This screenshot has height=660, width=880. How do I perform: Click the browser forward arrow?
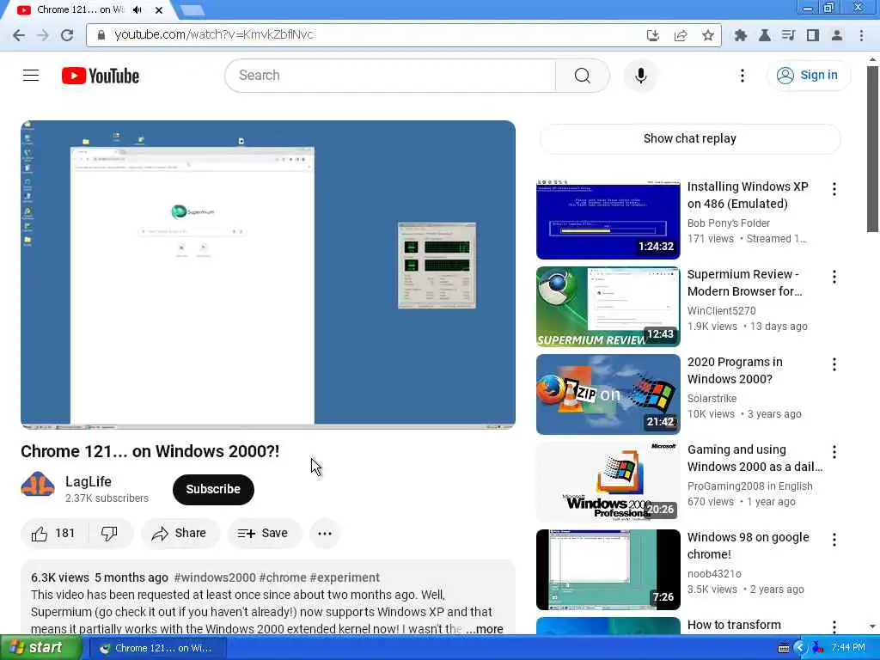43,35
